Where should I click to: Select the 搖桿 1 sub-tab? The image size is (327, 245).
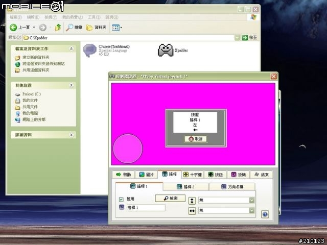click(x=139, y=186)
